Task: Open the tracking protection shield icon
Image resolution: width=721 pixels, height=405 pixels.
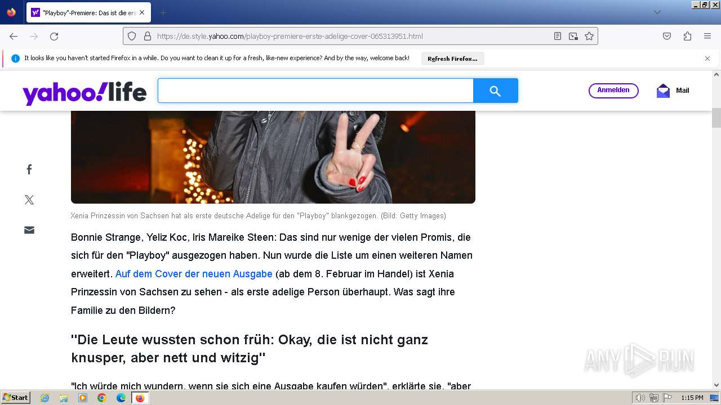Action: (x=132, y=36)
